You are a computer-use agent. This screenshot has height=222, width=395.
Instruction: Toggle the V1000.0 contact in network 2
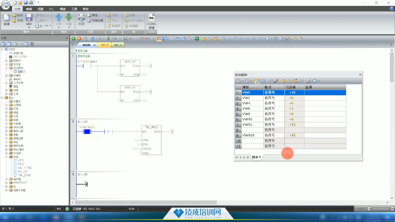click(86, 132)
